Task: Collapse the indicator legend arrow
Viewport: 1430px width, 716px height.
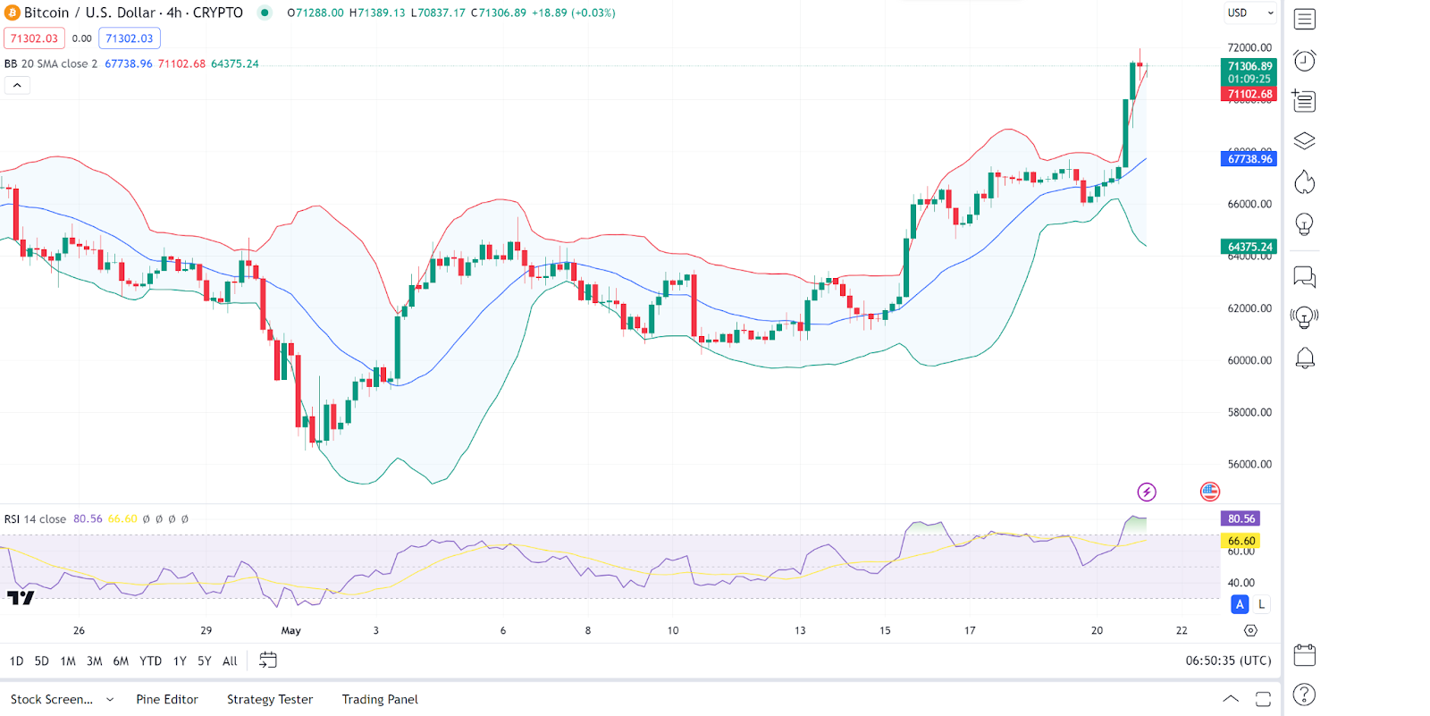Action: tap(17, 85)
